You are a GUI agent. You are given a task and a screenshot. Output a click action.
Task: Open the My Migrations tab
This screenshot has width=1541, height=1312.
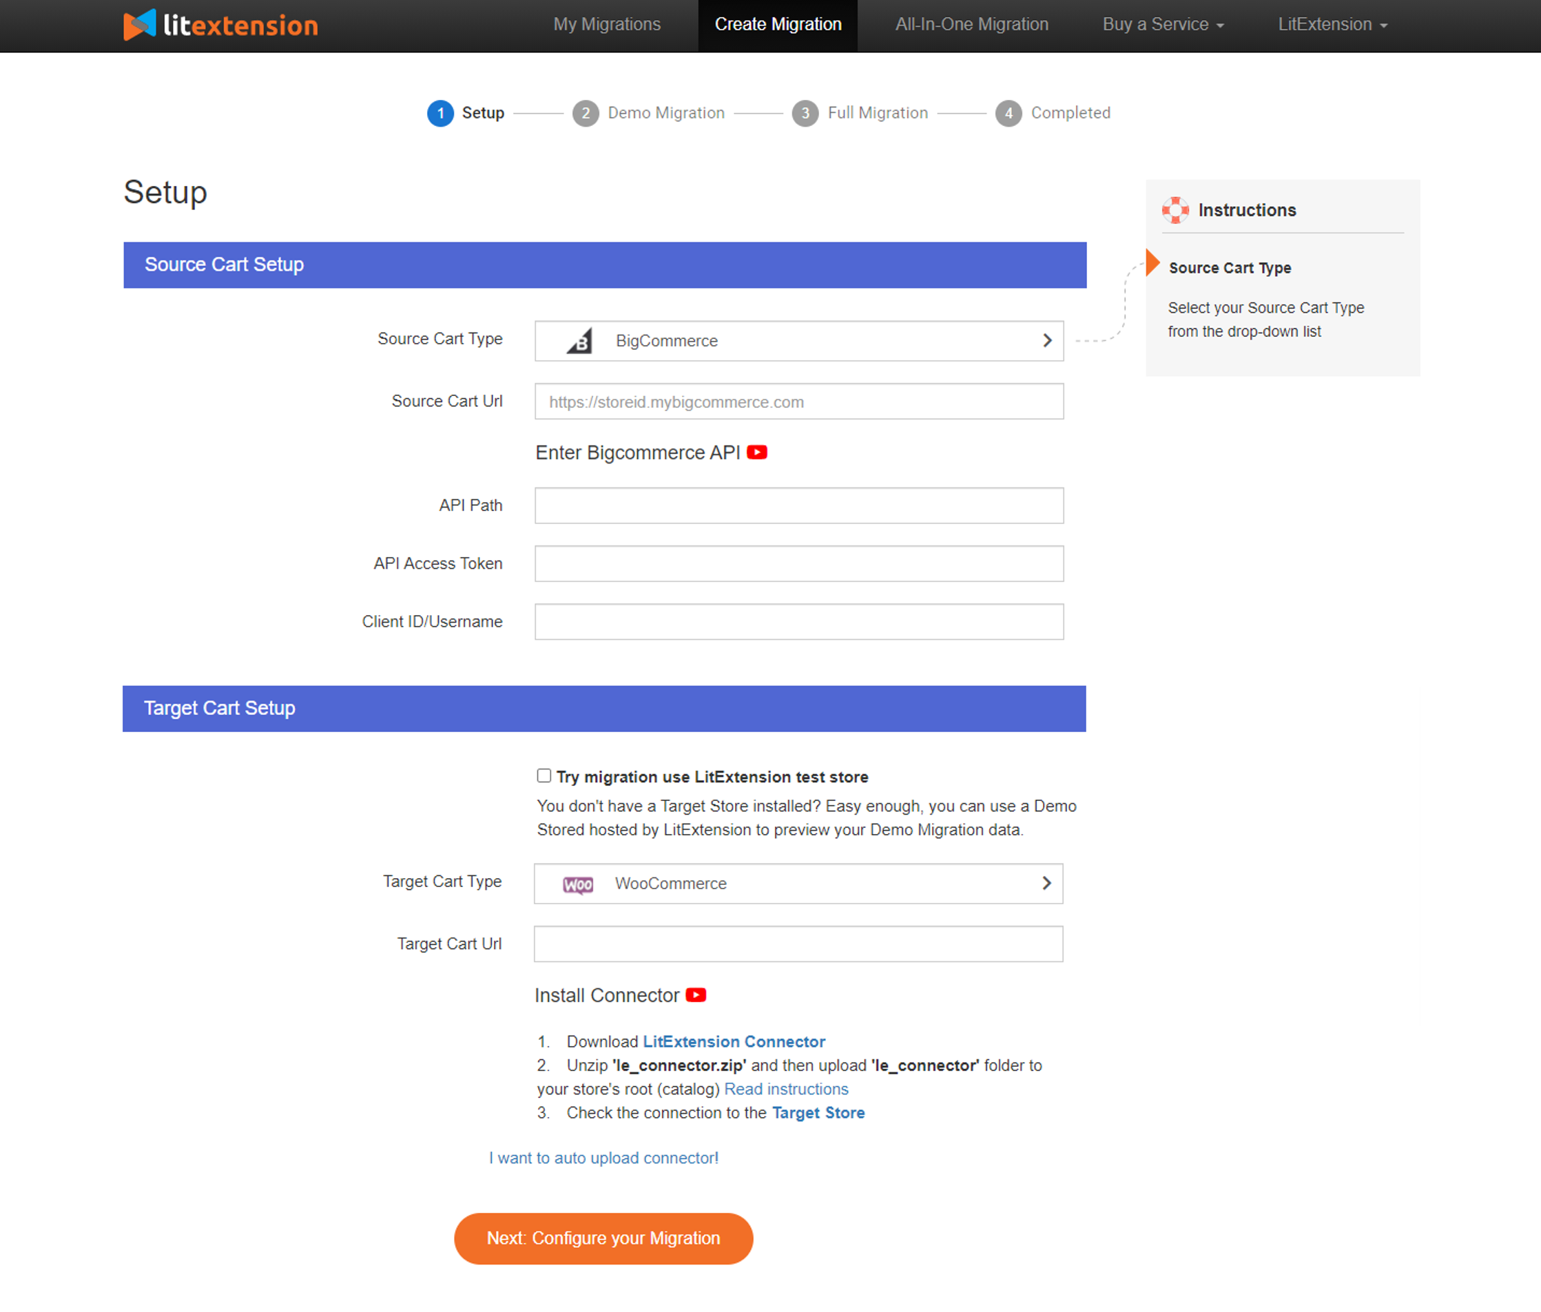(x=607, y=25)
